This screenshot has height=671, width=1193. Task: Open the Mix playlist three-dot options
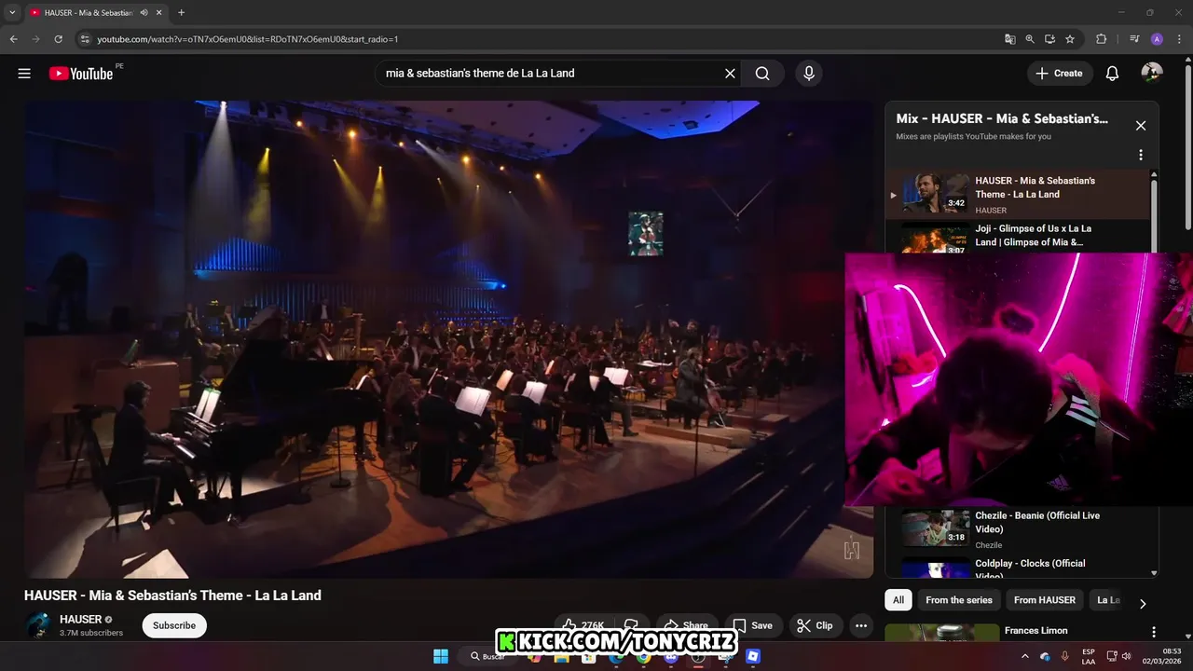(1140, 156)
